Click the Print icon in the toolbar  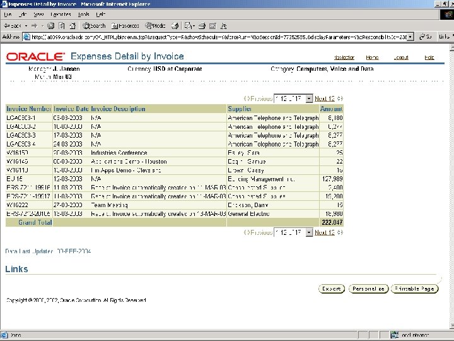202,26
